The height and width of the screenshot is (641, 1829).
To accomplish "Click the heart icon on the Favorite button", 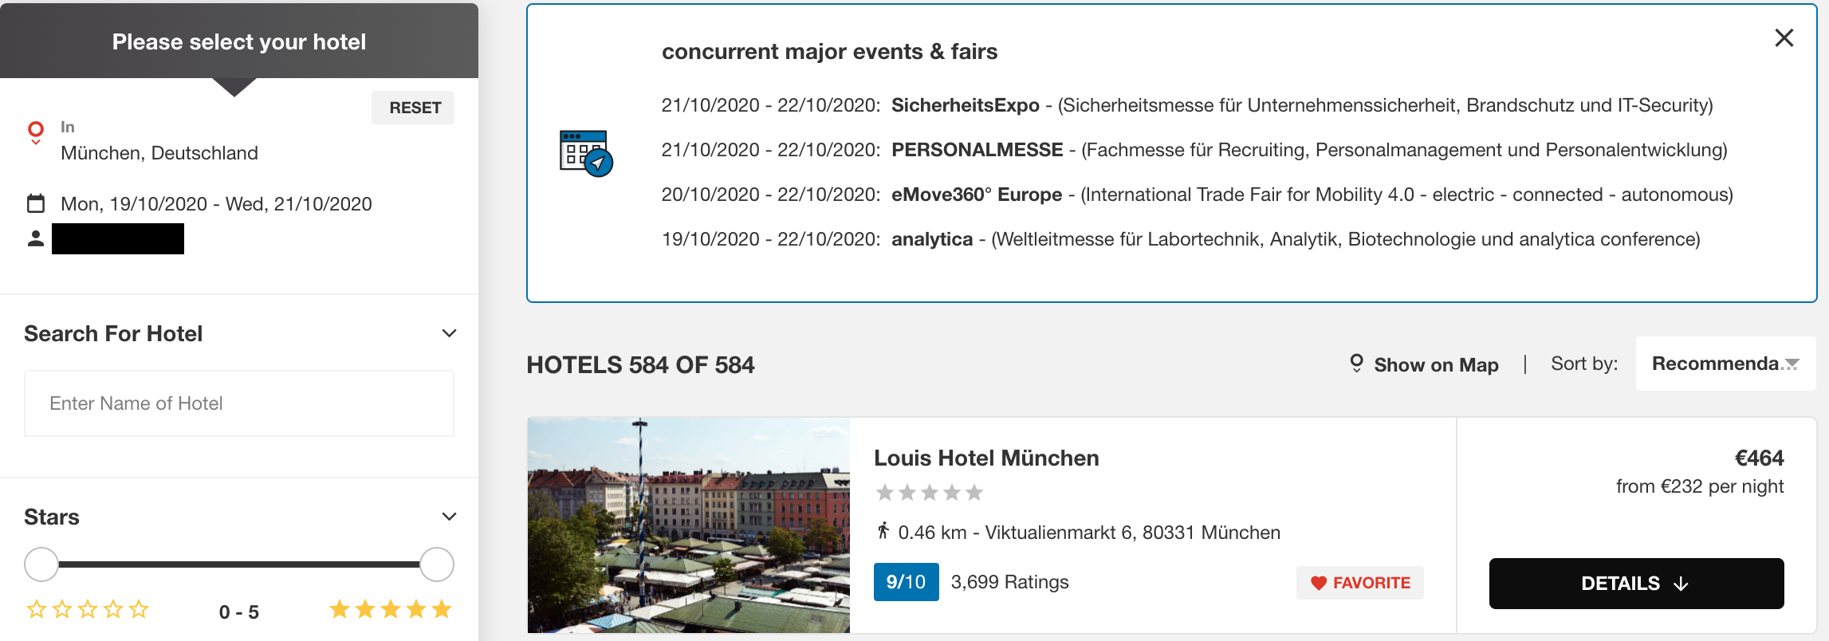I will pyautogui.click(x=1319, y=583).
